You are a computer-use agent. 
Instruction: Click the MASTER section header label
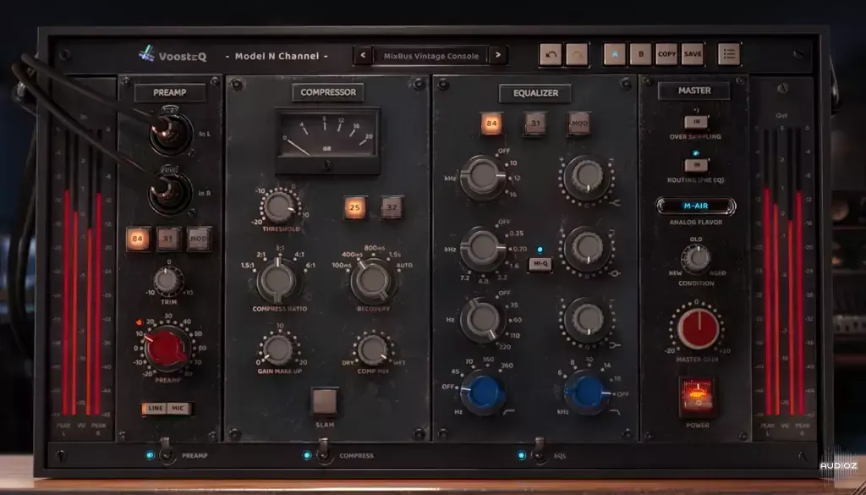pyautogui.click(x=694, y=91)
